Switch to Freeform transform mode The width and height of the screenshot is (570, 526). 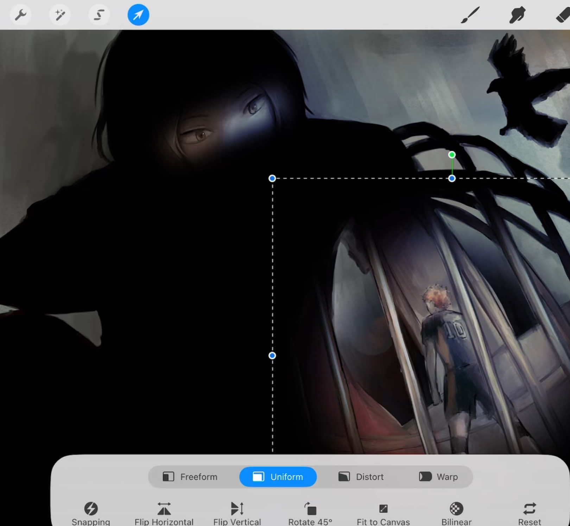click(190, 477)
